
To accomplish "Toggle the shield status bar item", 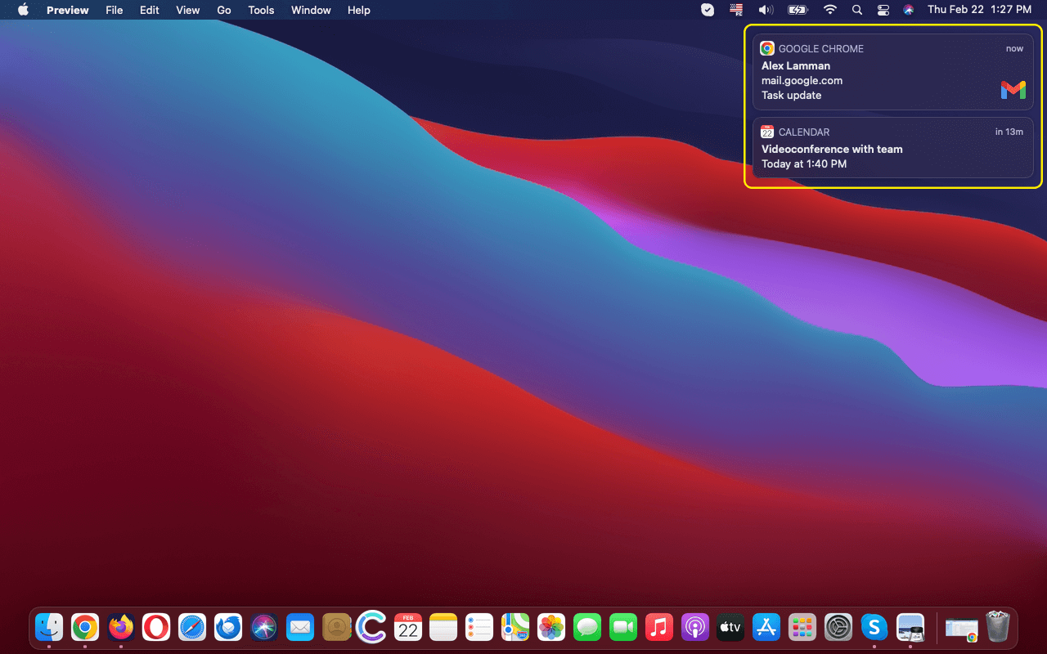I will pos(707,10).
